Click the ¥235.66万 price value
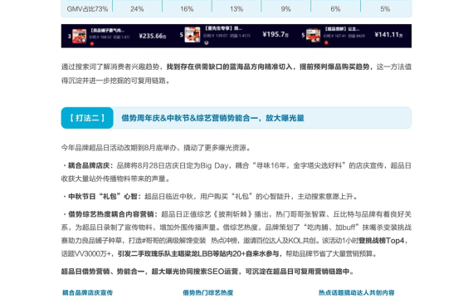This screenshot has width=473, height=299. pos(153,36)
